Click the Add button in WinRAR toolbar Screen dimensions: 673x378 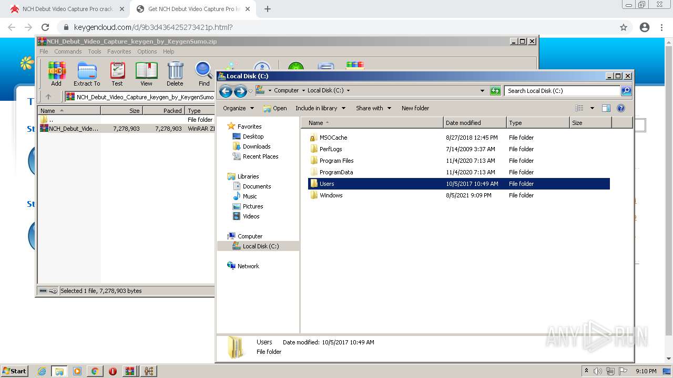pos(56,73)
